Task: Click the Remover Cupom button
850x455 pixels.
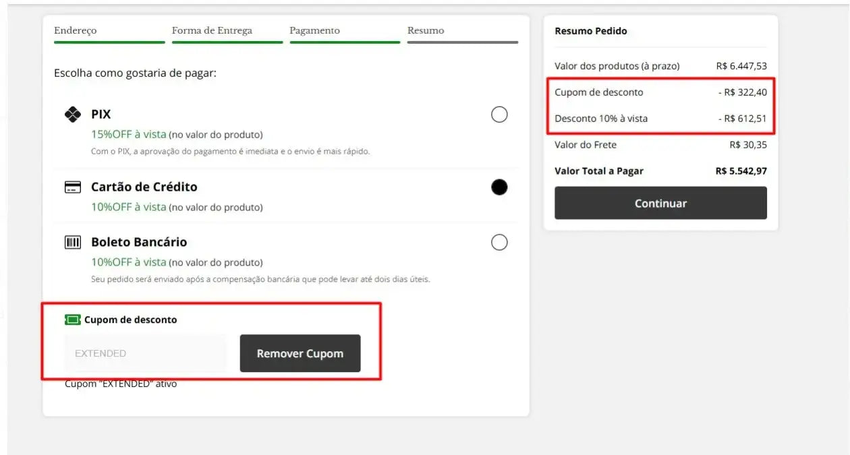Action: click(300, 353)
